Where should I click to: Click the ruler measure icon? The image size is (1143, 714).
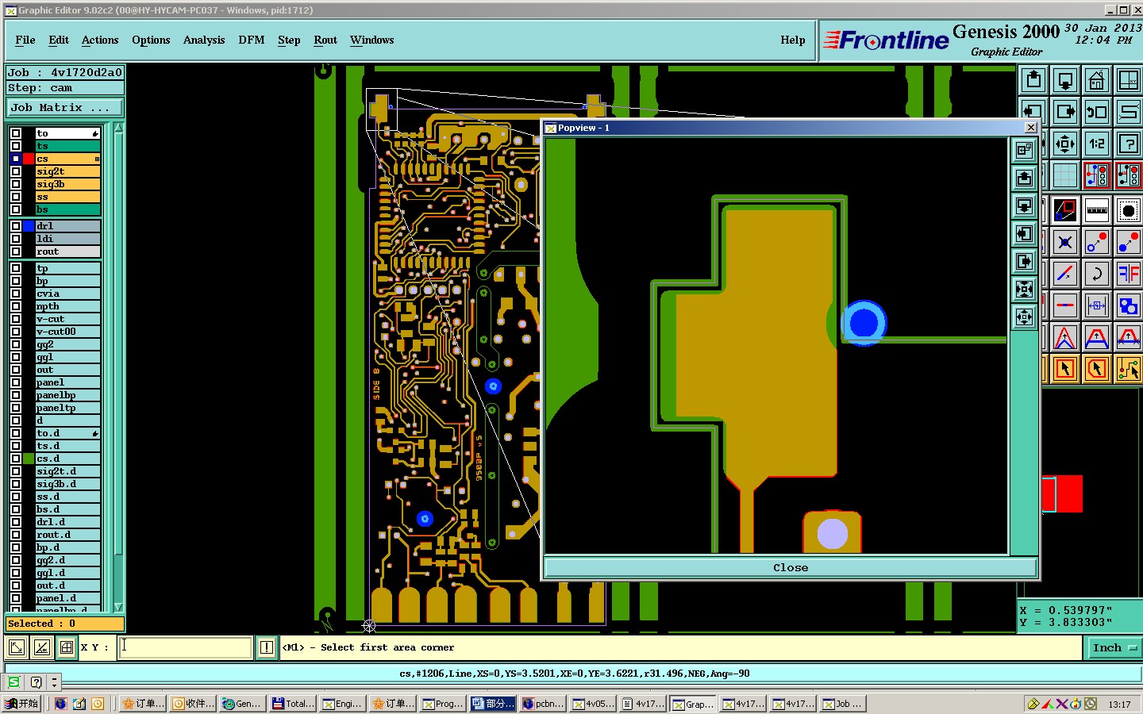point(1097,210)
